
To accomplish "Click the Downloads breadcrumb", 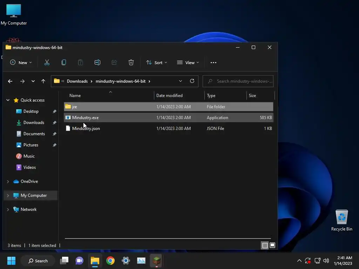I will 77,81.
